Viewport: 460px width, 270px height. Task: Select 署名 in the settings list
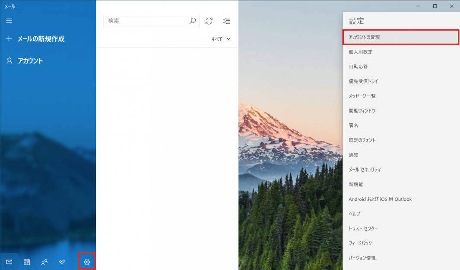(x=353, y=125)
